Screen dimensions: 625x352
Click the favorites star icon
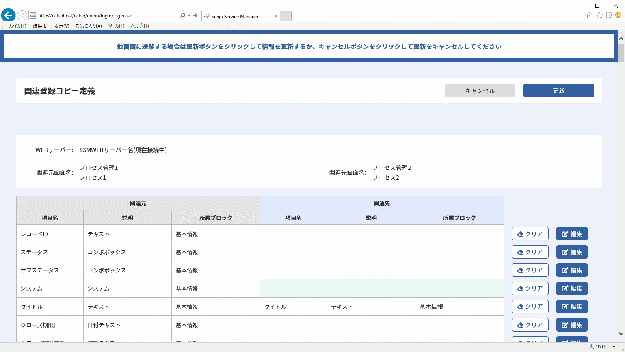click(x=599, y=15)
